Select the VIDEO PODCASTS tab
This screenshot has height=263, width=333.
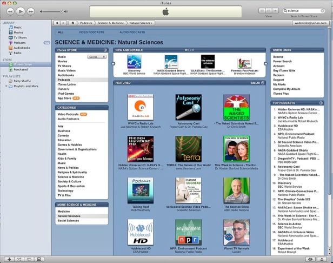pos(91,32)
